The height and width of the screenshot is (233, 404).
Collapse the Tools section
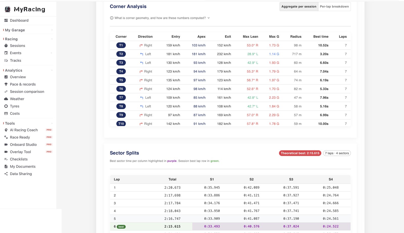52,123
